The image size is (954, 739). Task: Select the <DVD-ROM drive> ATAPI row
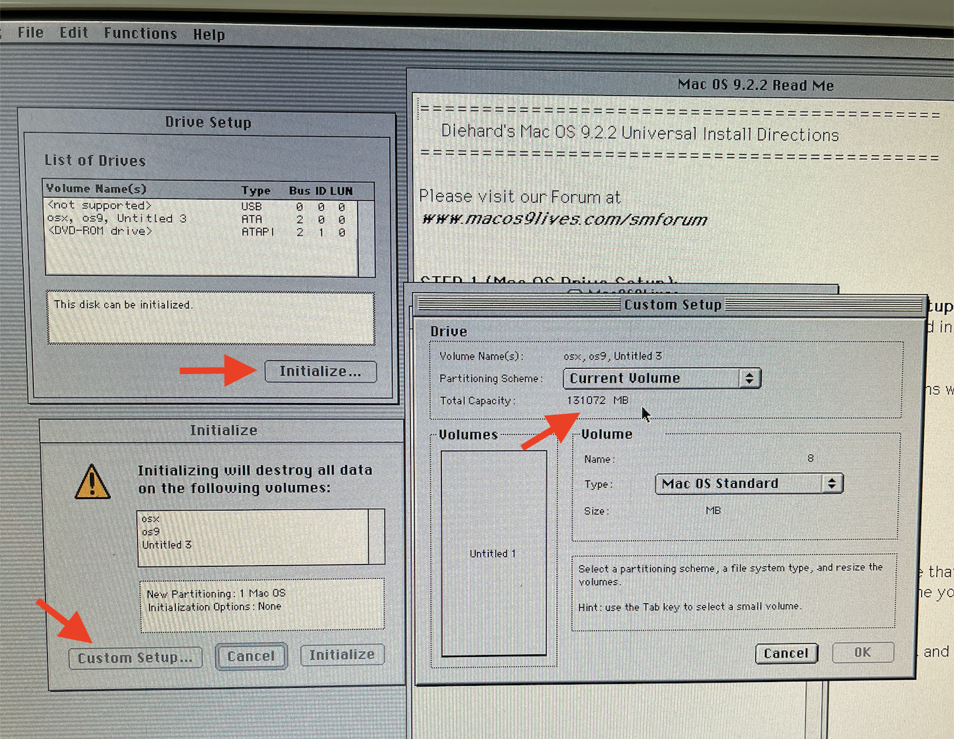point(201,232)
